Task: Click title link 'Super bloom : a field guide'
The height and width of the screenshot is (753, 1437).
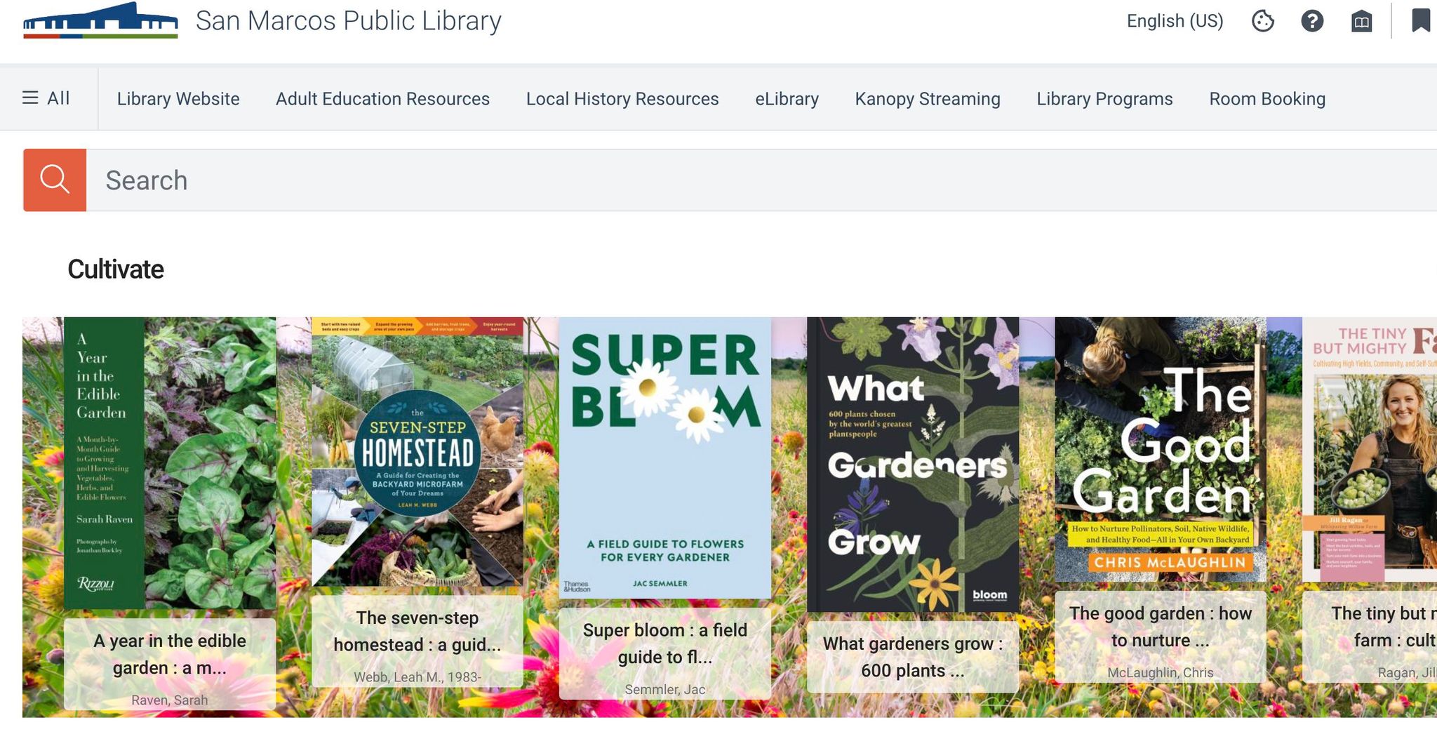Action: point(665,644)
